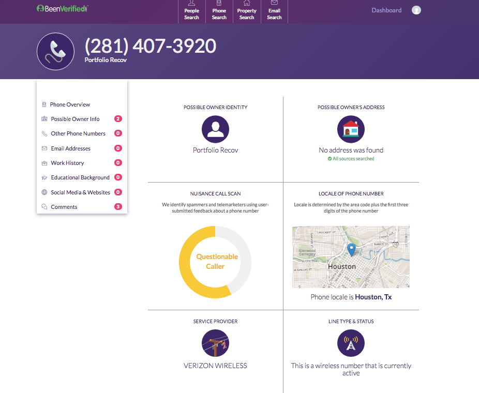Click the Phone Search device icon

219,3
